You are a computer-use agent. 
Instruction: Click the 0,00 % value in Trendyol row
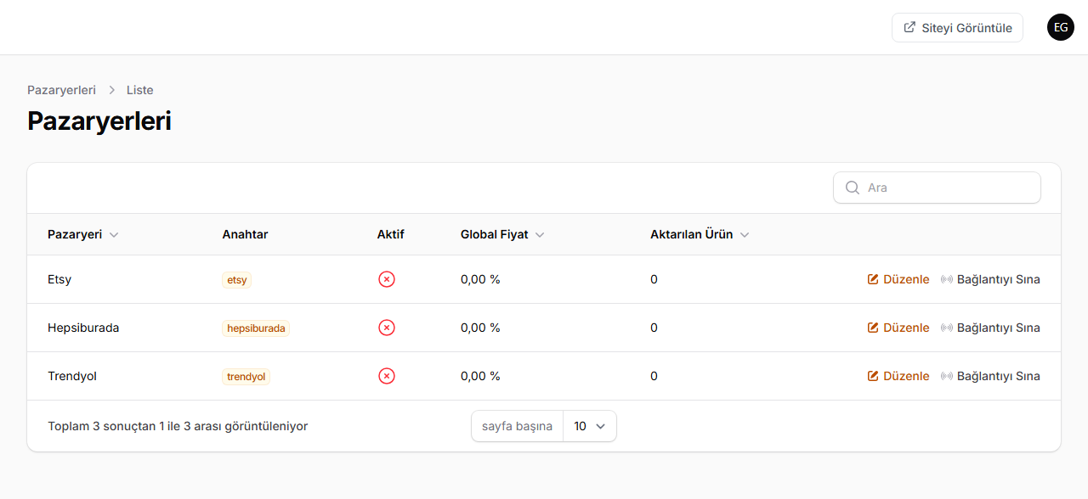(x=480, y=376)
